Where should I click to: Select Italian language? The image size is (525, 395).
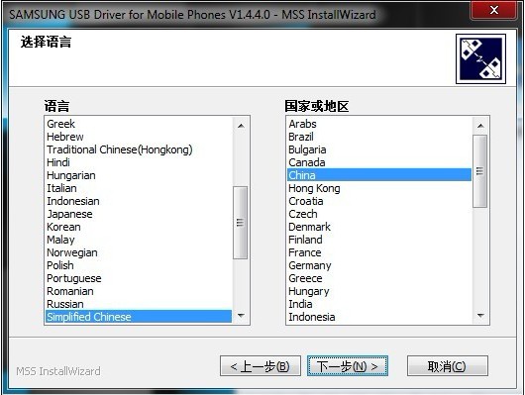point(139,188)
